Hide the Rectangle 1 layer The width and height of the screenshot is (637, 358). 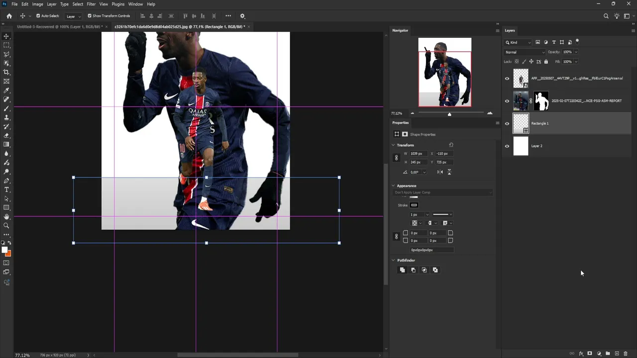[x=507, y=123]
